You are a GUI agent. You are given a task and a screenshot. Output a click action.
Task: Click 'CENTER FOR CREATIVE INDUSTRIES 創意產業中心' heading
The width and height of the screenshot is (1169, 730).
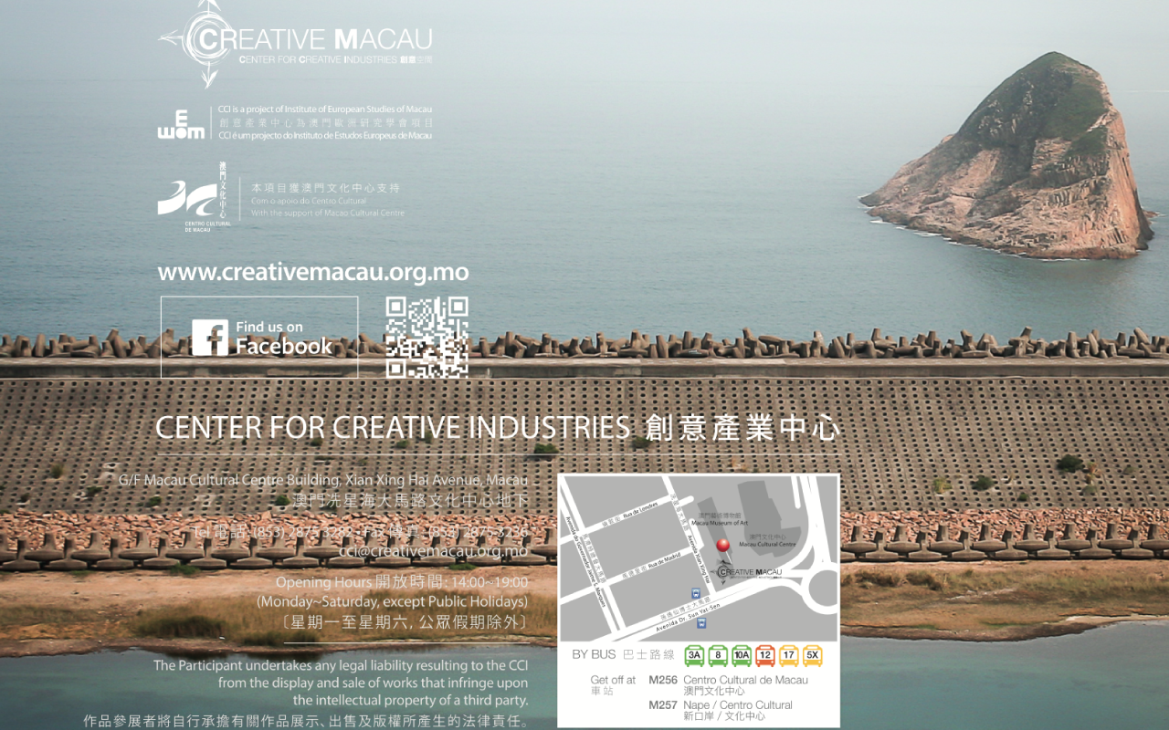click(x=498, y=428)
